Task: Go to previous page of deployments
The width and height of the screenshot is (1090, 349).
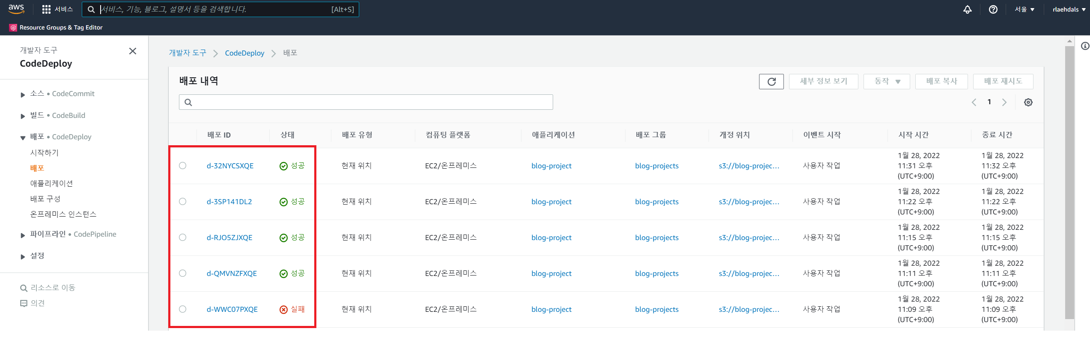Action: pos(974,102)
